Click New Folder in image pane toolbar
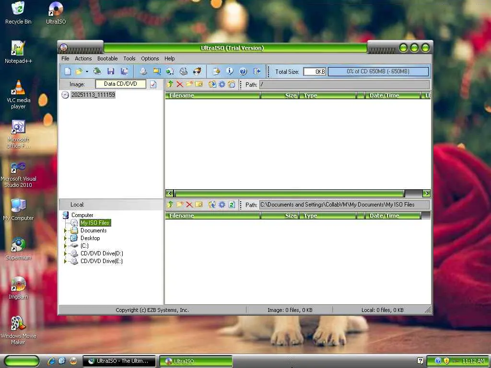The height and width of the screenshot is (368, 491). coord(189,84)
